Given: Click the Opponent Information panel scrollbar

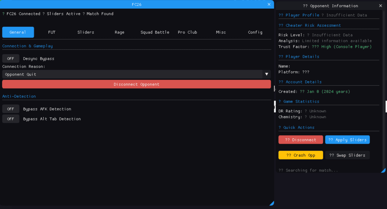Looking at the screenshot, I should point(384,90).
